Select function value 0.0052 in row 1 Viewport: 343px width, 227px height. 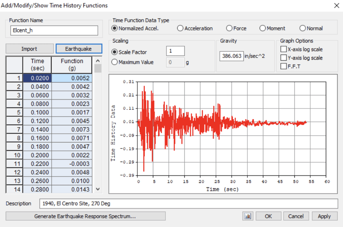(72, 78)
